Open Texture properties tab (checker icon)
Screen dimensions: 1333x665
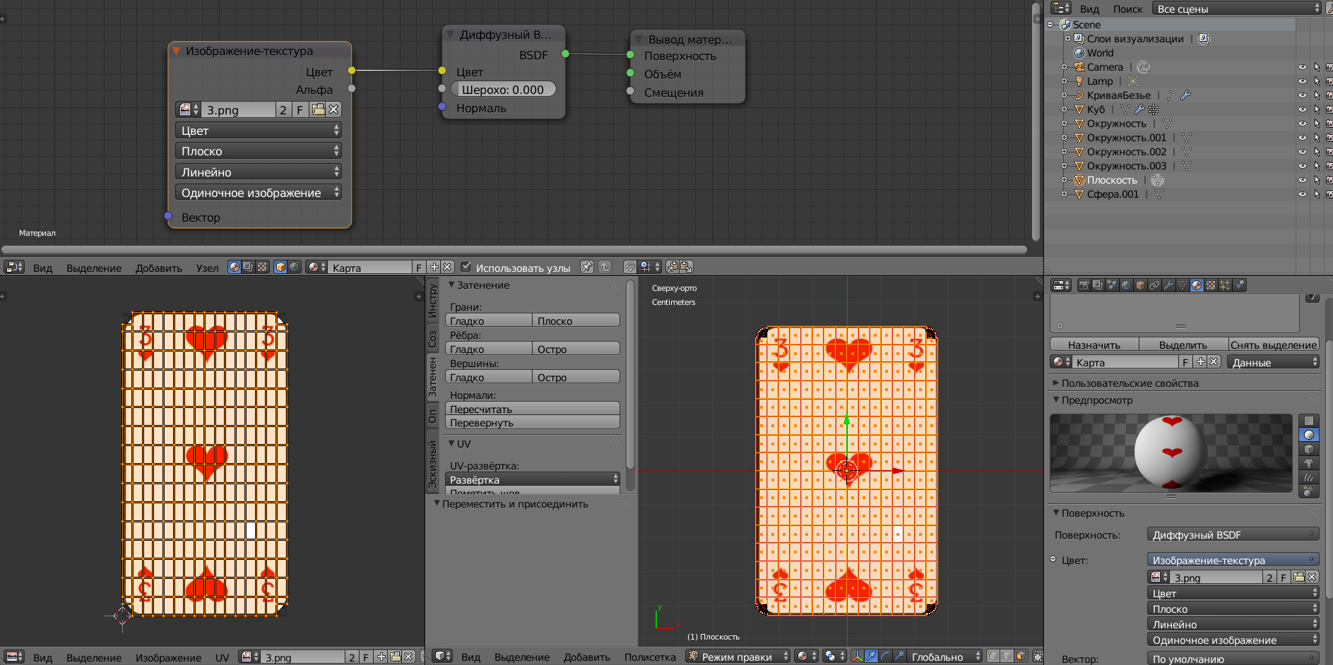tap(1211, 285)
